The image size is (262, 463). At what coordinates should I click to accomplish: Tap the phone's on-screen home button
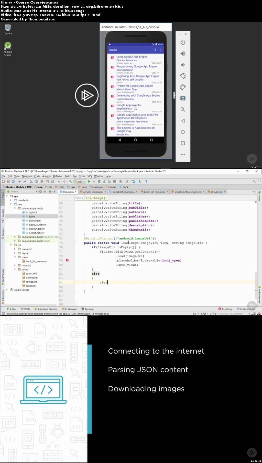pos(135,140)
